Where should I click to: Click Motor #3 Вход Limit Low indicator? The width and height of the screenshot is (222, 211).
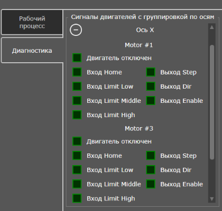77,170
